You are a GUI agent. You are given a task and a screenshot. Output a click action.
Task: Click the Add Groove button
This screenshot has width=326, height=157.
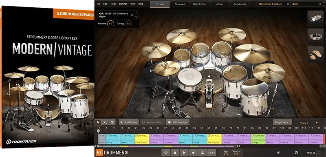click(x=129, y=122)
